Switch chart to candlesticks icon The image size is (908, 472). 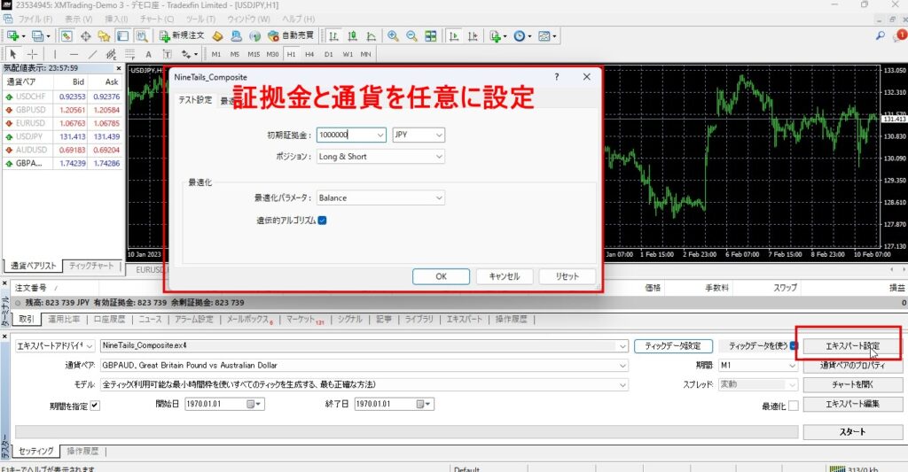(352, 35)
